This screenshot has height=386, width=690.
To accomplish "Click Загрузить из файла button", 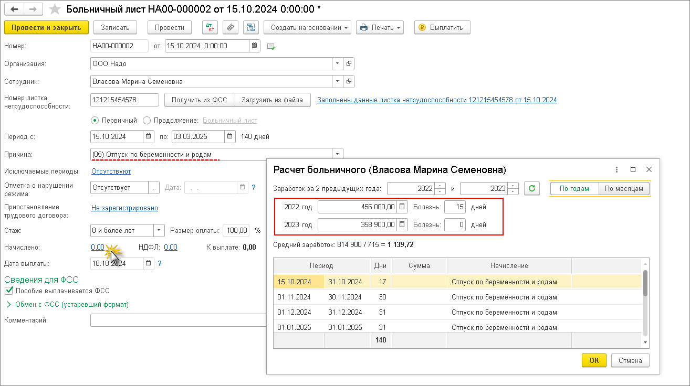I will pos(273,100).
